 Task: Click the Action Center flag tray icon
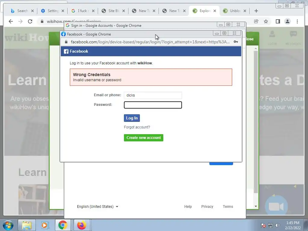pos(263,225)
